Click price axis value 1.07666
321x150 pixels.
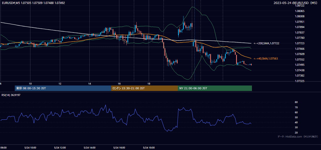[x=300, y=49]
